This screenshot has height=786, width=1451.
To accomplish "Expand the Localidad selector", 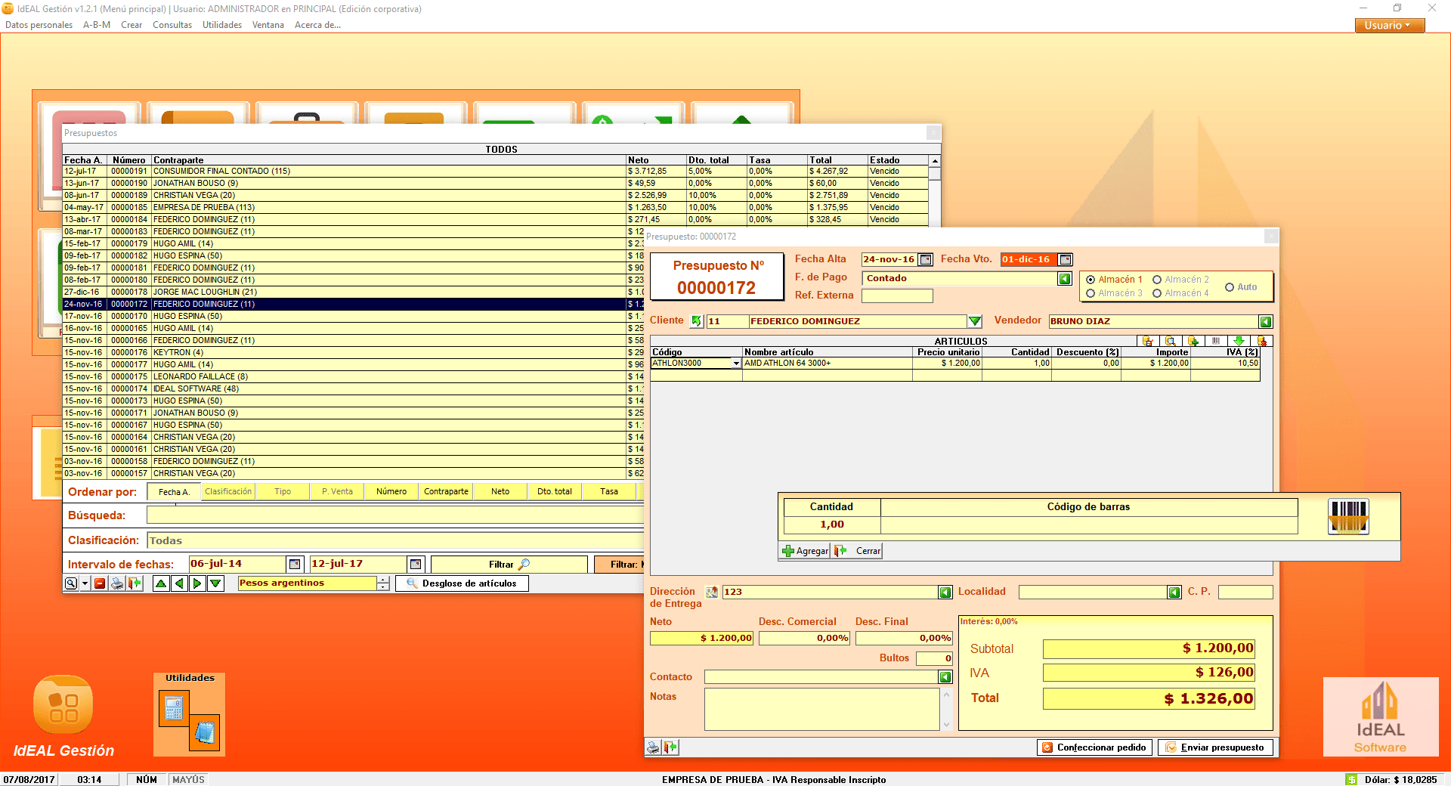I will point(1174,593).
